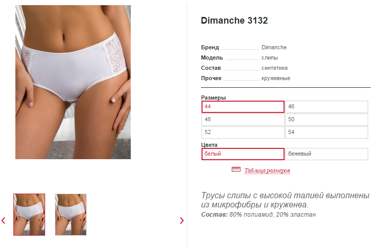Viewport: 382px width, 248px height.
Task: Select the first product thumbnail
Action: click(x=29, y=215)
